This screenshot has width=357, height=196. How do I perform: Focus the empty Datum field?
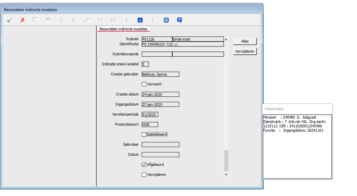coord(160,155)
